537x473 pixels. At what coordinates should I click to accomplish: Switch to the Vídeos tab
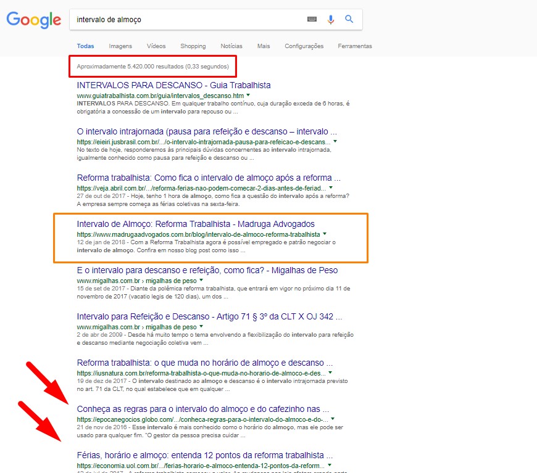(156, 46)
